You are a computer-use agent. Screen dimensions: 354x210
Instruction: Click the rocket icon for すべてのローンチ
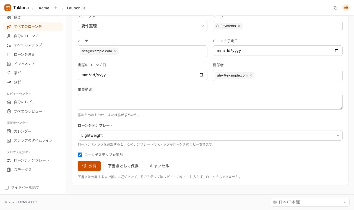(x=9, y=27)
